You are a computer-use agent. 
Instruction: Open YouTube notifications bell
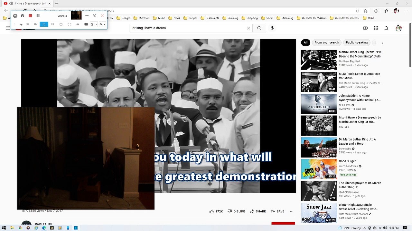click(x=386, y=28)
